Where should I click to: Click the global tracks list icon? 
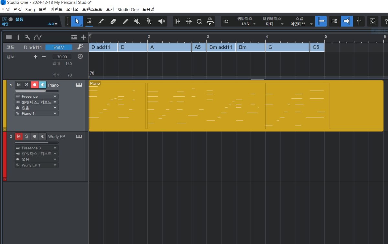pyautogui.click(x=74, y=37)
